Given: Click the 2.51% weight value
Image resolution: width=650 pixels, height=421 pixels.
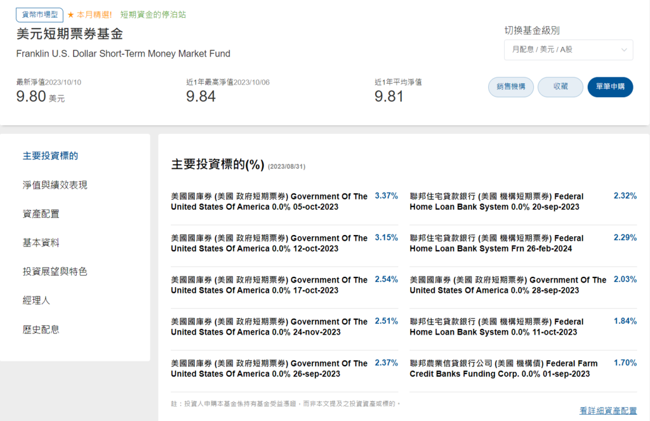Looking at the screenshot, I should [387, 321].
